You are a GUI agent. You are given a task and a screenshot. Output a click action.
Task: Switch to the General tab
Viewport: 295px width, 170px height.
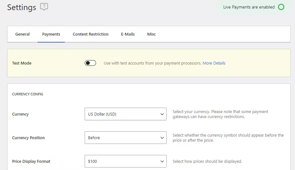(22, 34)
